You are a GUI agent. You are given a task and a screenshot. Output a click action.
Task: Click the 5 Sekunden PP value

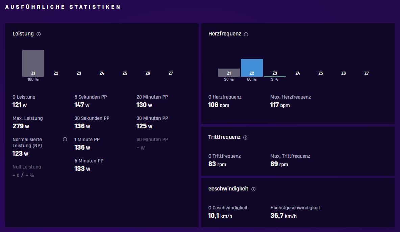[x=82, y=105]
